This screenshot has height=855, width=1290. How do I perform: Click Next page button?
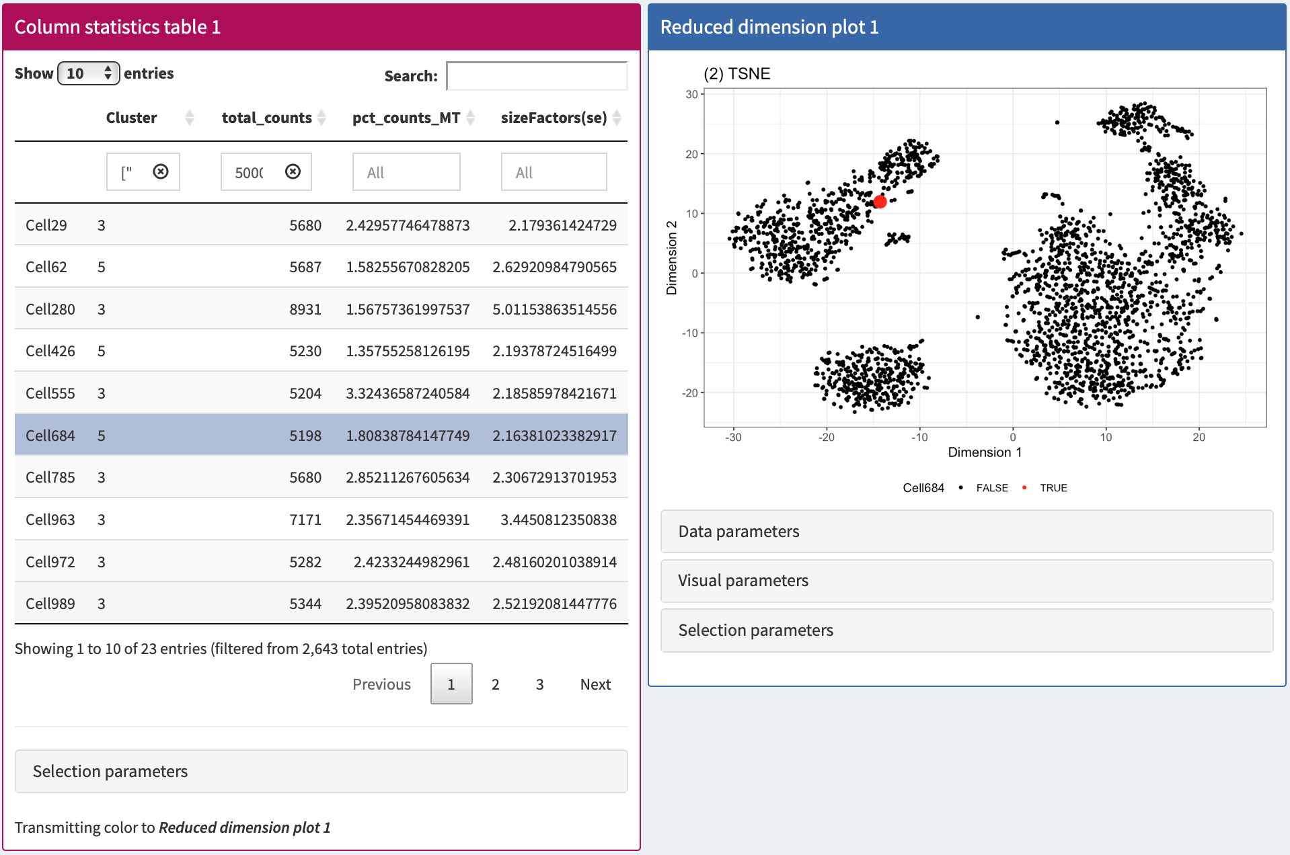click(595, 684)
